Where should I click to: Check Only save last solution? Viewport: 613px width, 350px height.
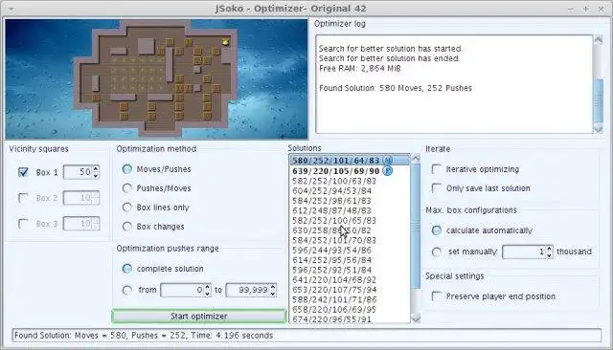click(437, 188)
